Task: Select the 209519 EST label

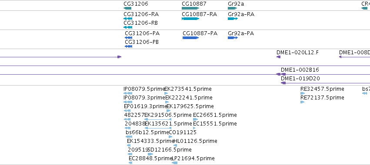Action: click(138, 150)
